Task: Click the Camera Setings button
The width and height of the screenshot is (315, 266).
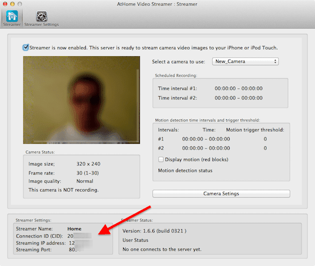Action: (x=221, y=194)
